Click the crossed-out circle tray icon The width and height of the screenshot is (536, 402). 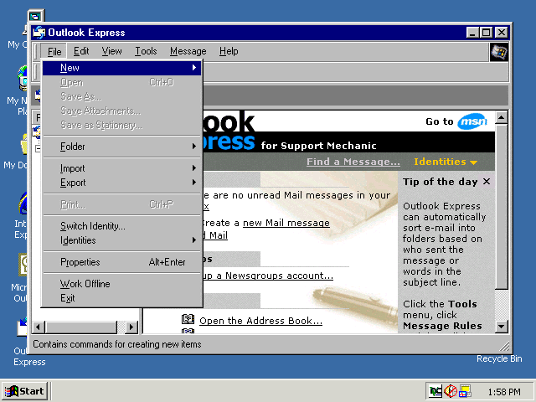(451, 391)
